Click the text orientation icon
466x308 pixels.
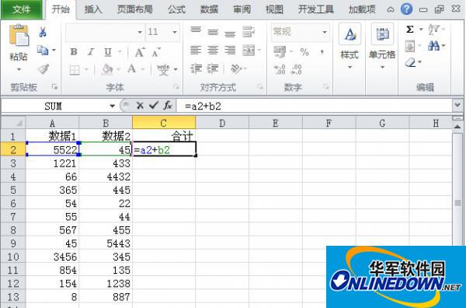[x=236, y=69]
